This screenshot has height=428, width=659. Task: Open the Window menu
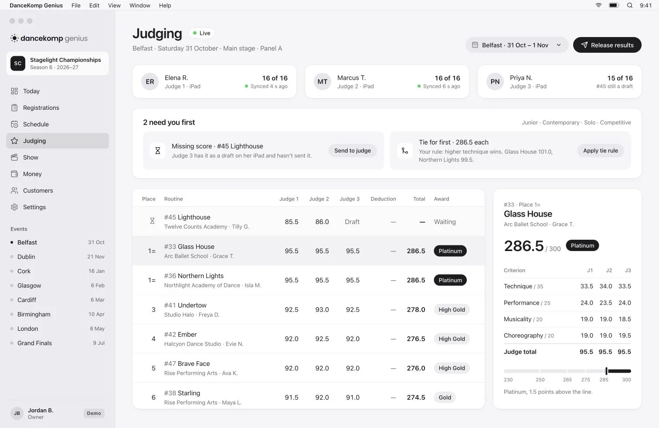pos(140,5)
